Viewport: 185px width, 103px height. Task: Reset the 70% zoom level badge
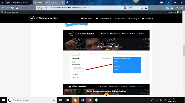click(130, 8)
